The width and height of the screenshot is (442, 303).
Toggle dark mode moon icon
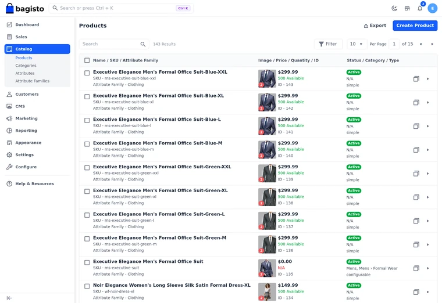point(394,8)
